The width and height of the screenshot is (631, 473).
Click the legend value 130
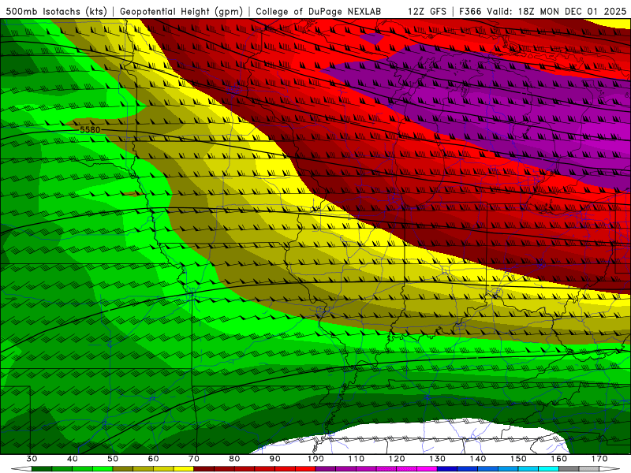tap(437, 459)
